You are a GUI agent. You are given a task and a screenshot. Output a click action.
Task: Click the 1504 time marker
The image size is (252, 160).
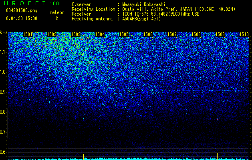tap(100, 34)
